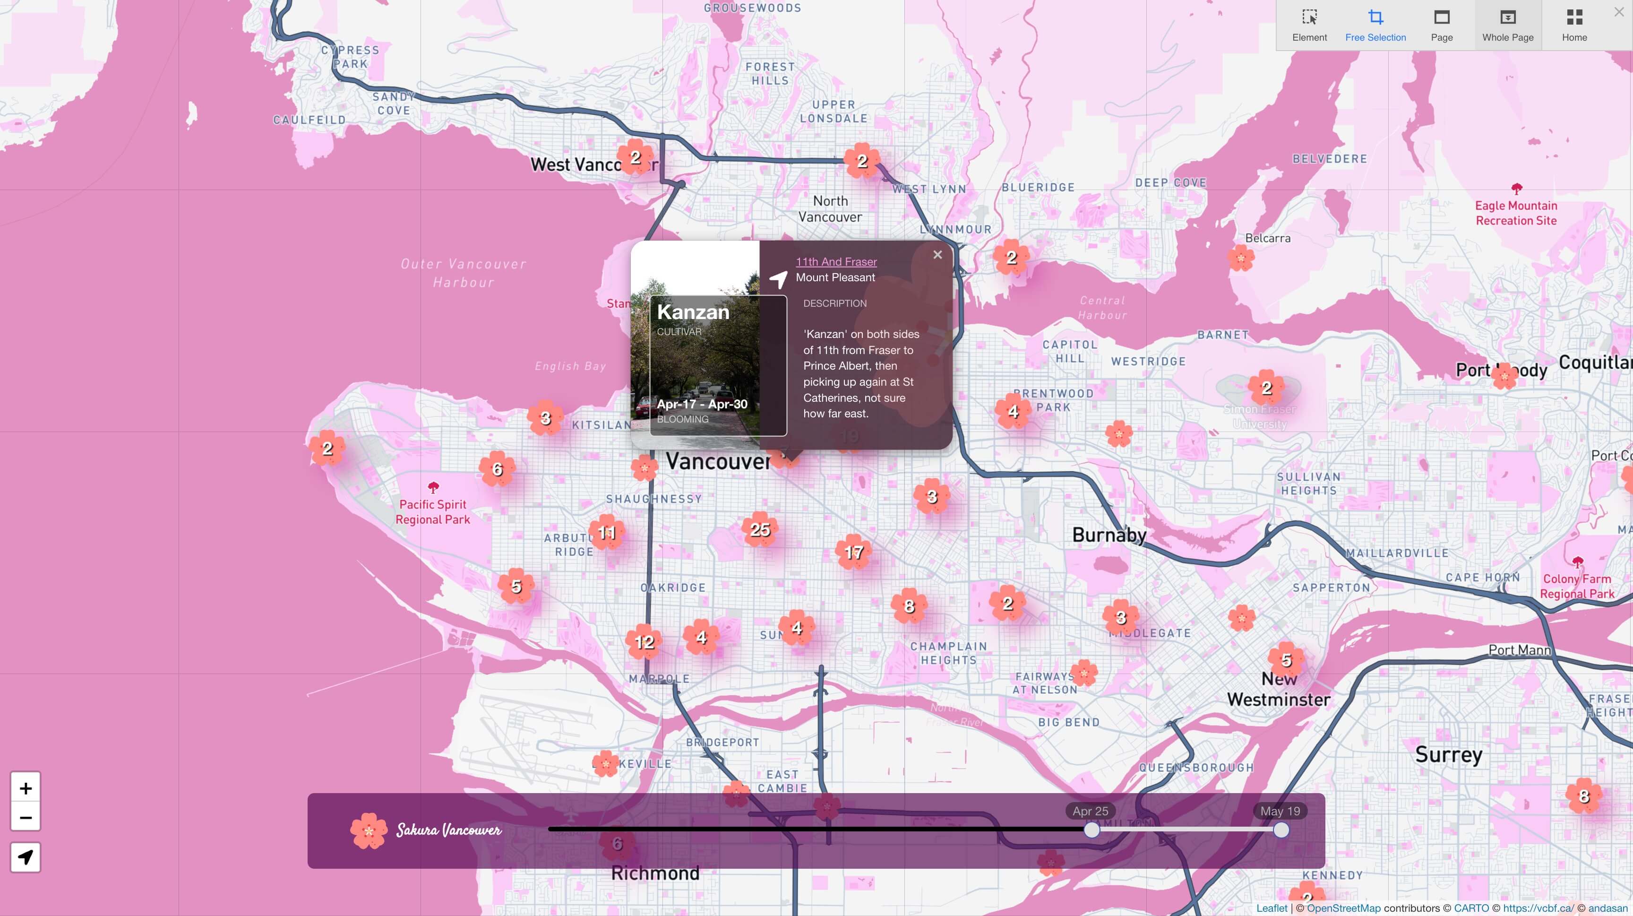The height and width of the screenshot is (916, 1633).
Task: Click the navigation arrow in popup
Action: tap(779, 278)
